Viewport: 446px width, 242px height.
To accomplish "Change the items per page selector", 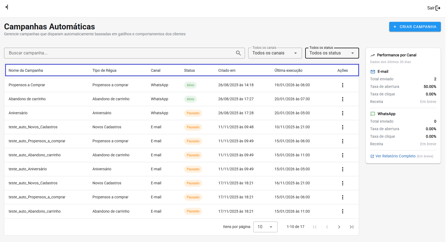I will click(x=265, y=227).
